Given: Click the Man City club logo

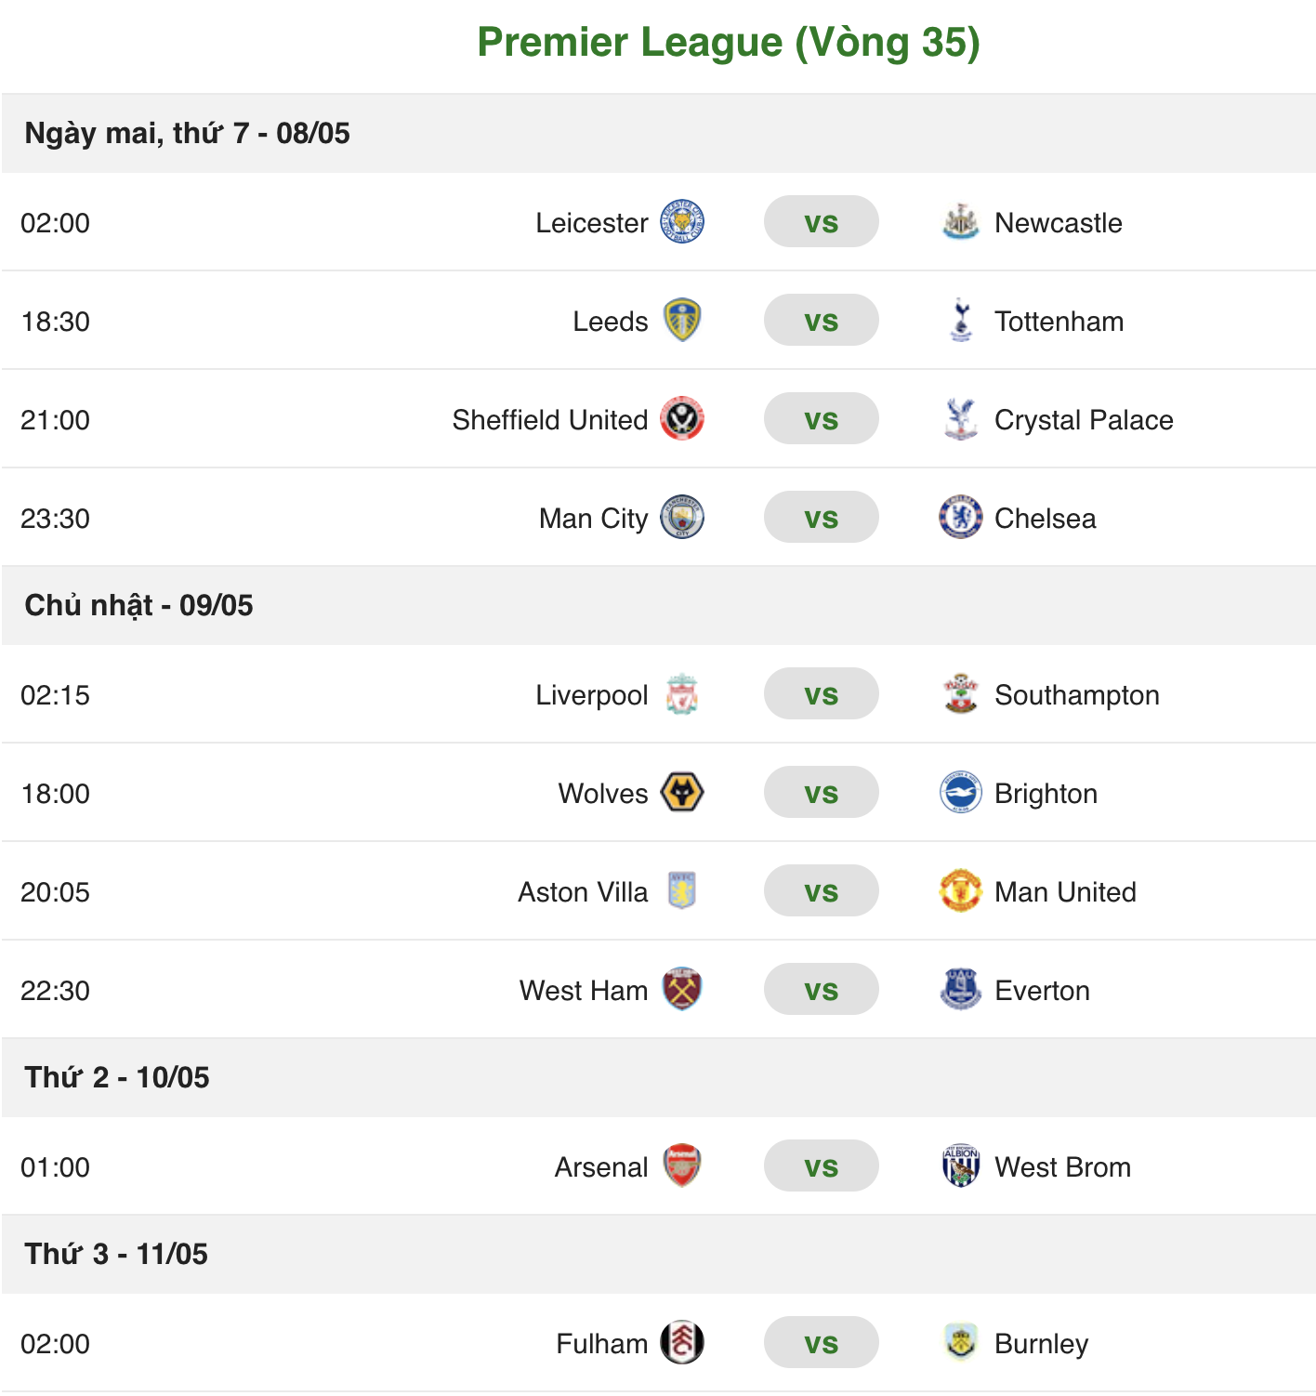Looking at the screenshot, I should point(683,518).
